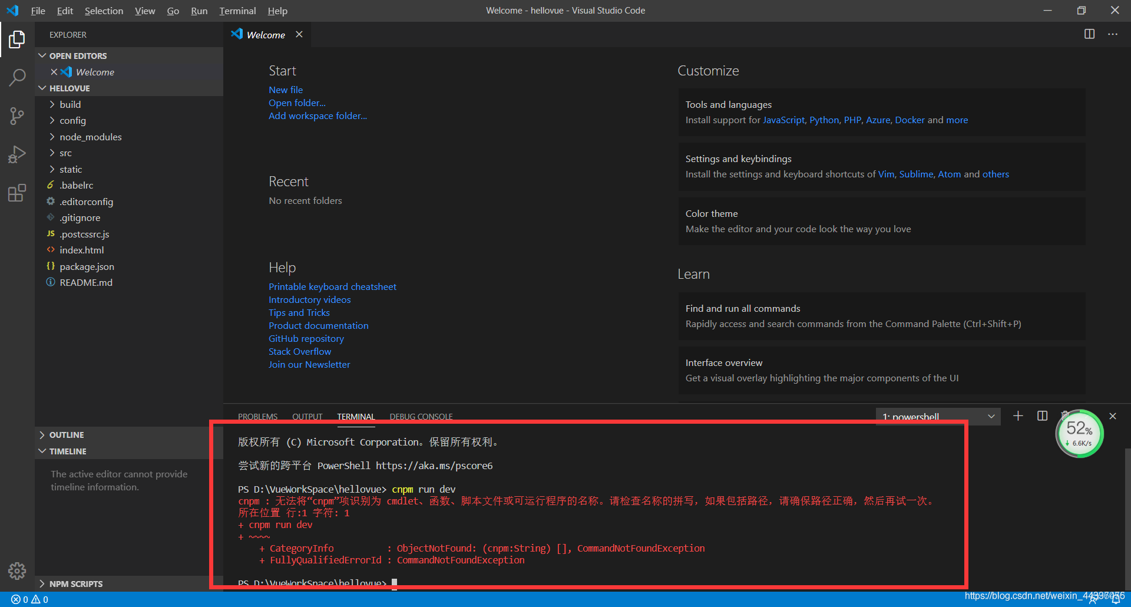The width and height of the screenshot is (1131, 607).
Task: Open the Manage gear menu
Action: pyautogui.click(x=17, y=570)
